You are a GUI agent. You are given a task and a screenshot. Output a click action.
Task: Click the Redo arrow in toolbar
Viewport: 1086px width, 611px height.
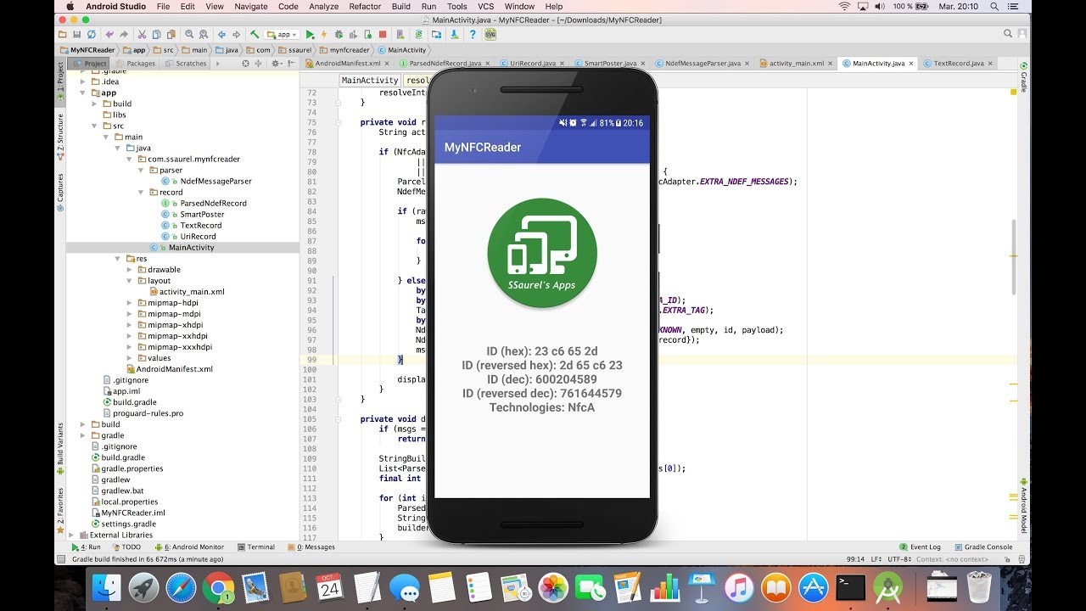point(124,35)
